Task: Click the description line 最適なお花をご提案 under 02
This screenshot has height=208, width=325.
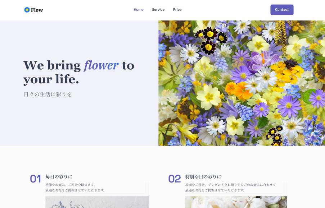Action: [215, 190]
